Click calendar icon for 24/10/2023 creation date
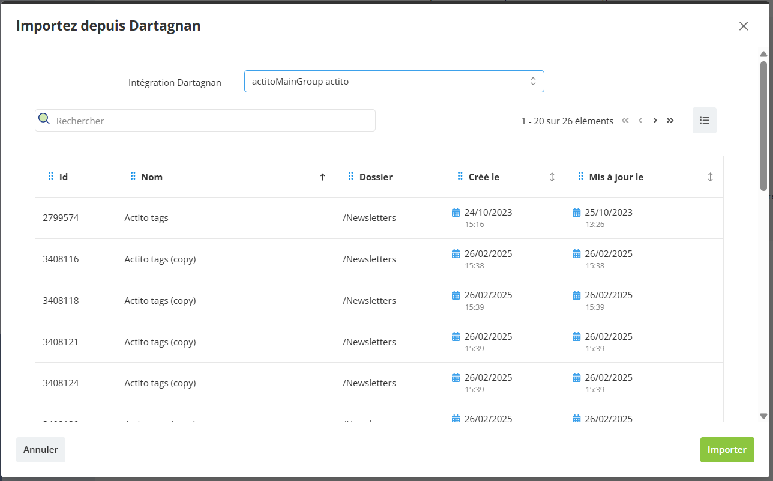The width and height of the screenshot is (773, 481). point(456,212)
